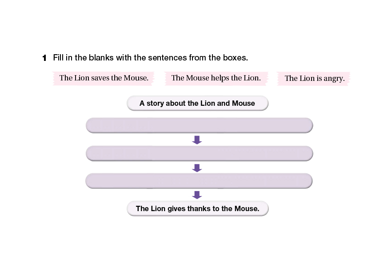Select the third blank answer box
The image size is (388, 272).
point(199,181)
